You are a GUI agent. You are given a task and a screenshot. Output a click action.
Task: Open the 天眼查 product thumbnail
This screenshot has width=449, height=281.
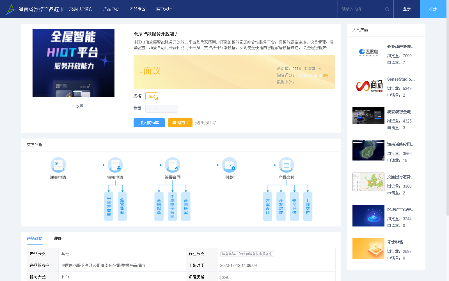coord(368,52)
